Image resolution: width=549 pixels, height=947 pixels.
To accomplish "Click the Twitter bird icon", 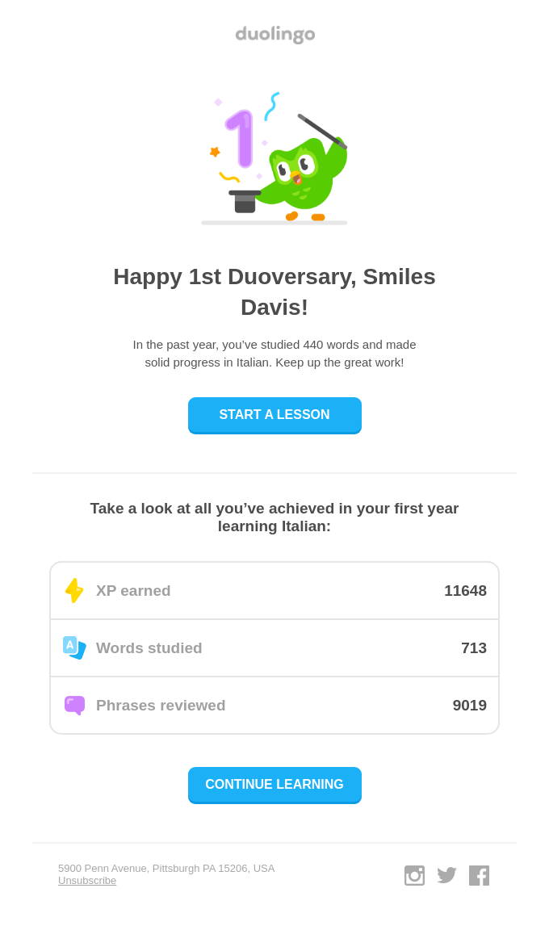I will tap(446, 875).
